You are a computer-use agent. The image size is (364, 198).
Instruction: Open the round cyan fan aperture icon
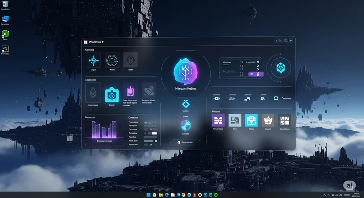186,125
